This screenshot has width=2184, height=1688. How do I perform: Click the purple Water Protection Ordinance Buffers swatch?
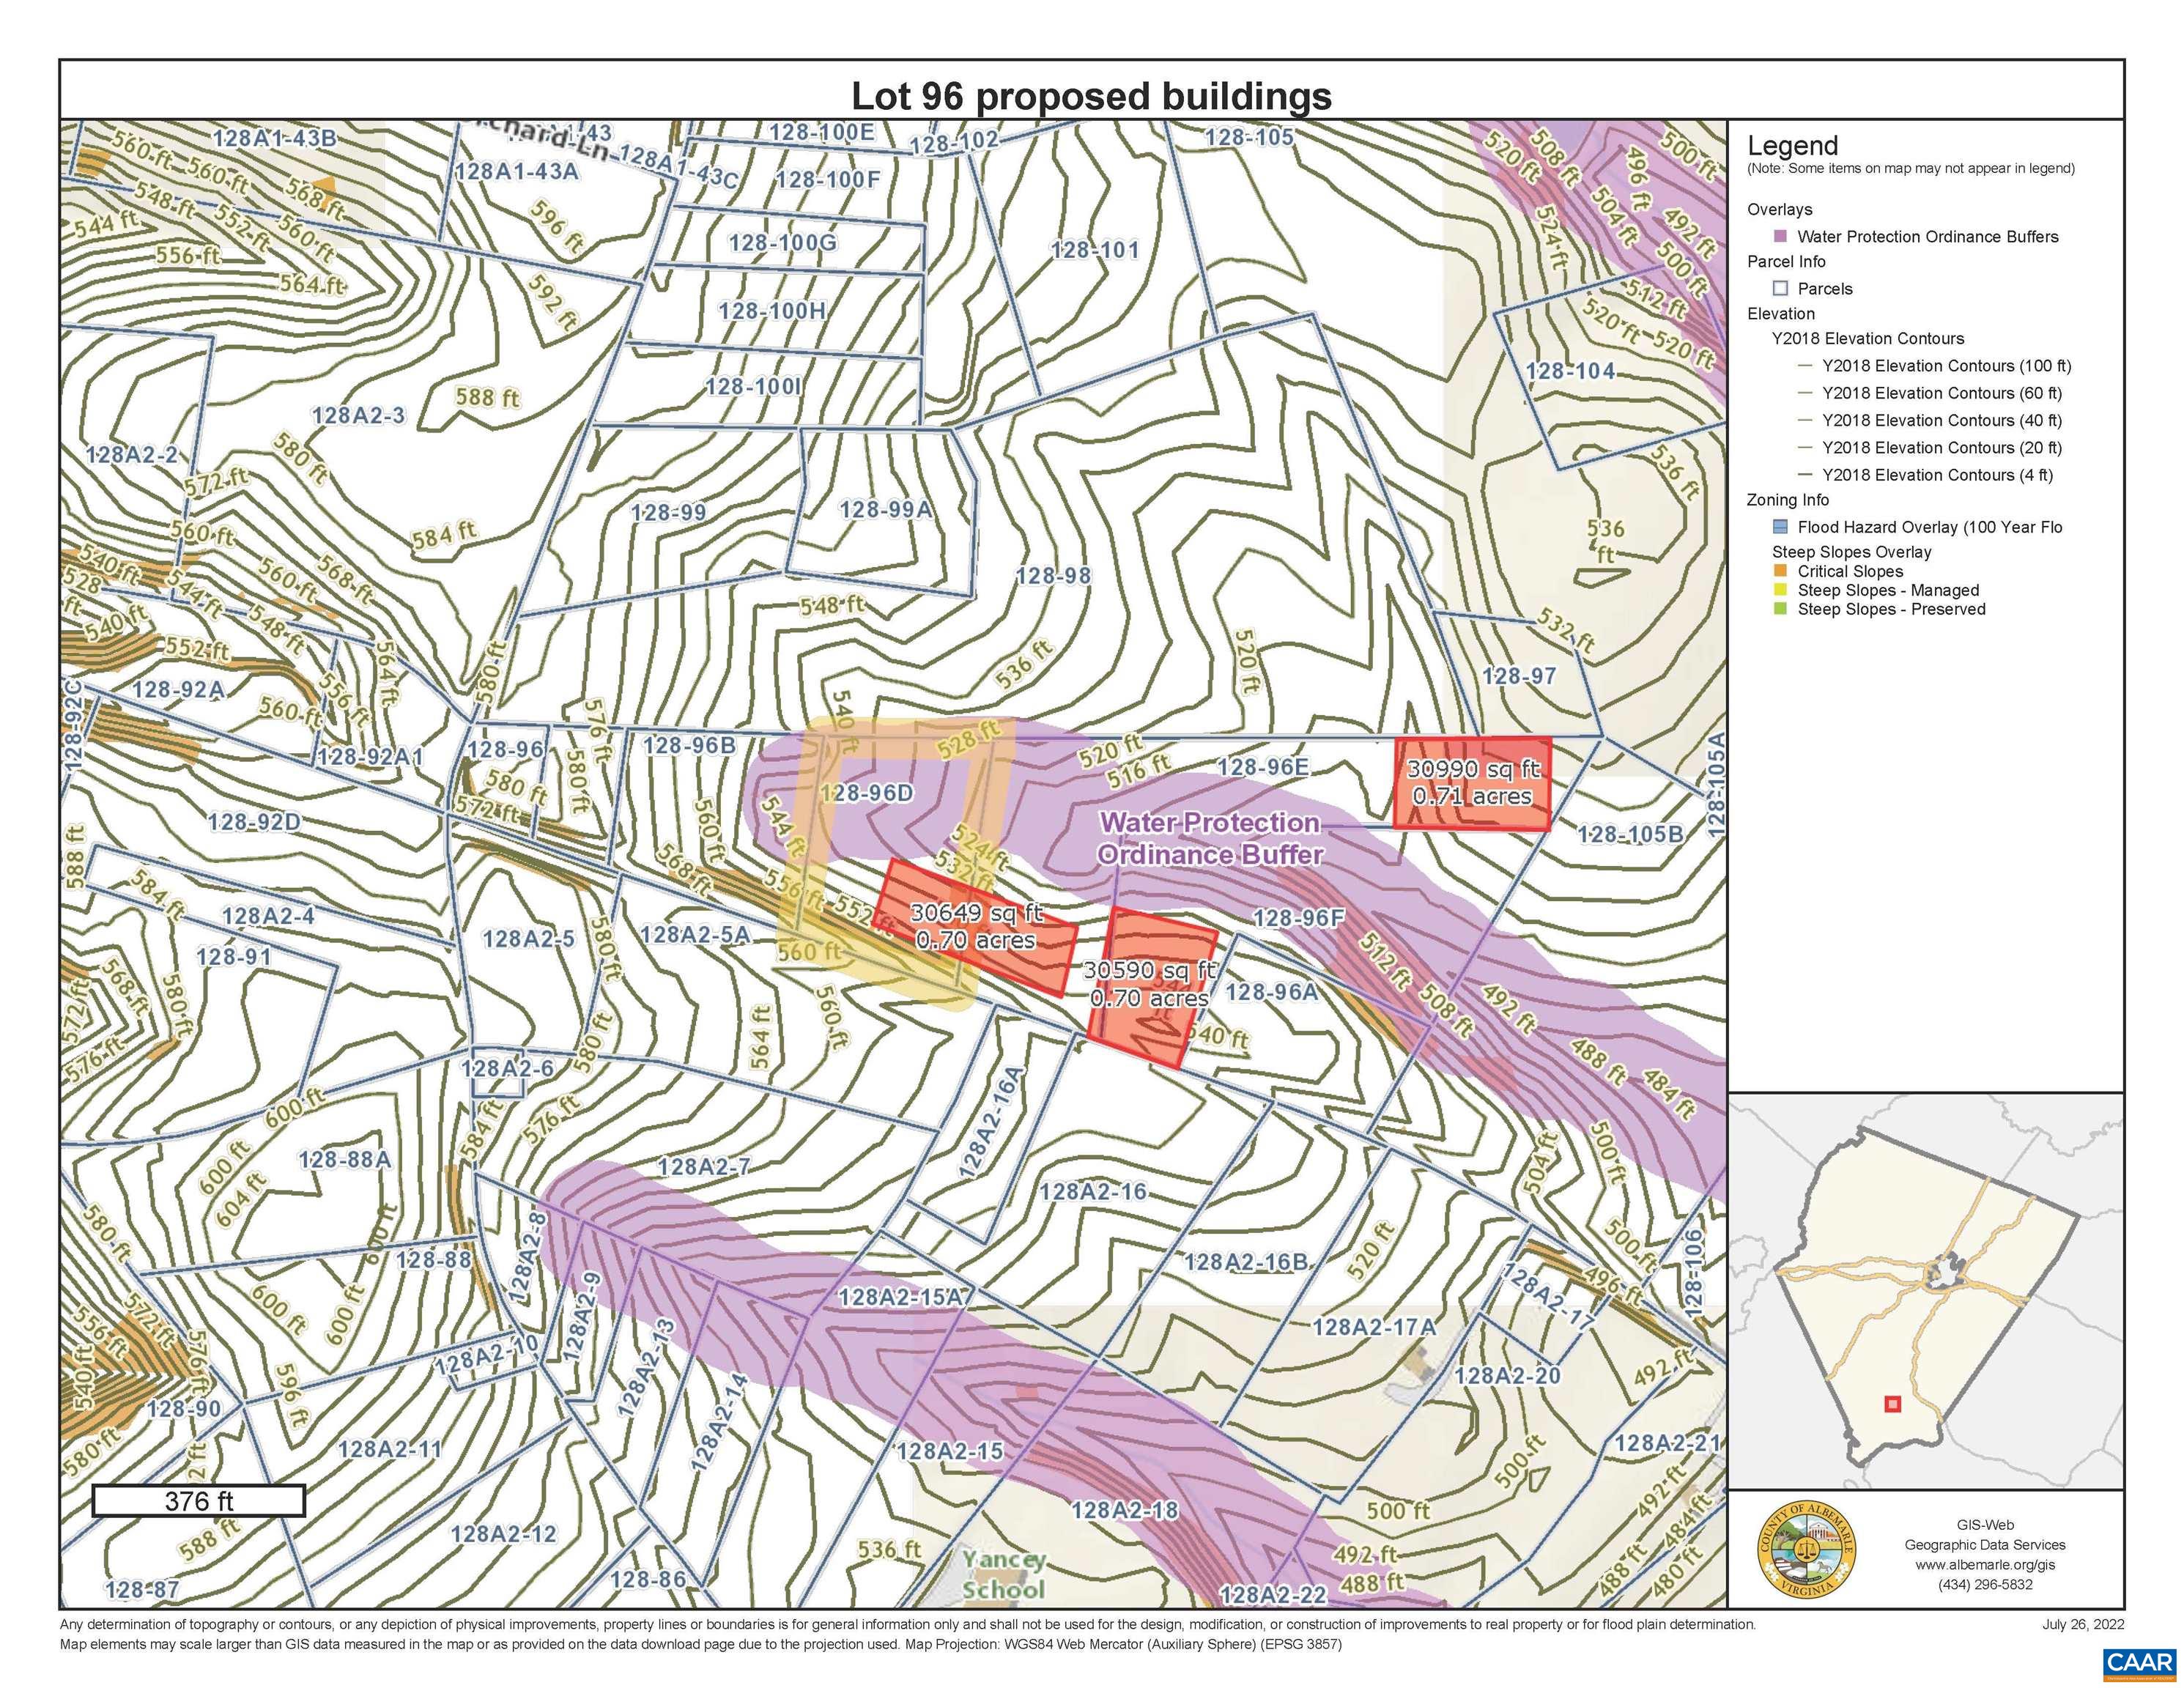tap(1780, 237)
